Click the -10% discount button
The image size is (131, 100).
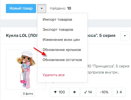coord(104,92)
